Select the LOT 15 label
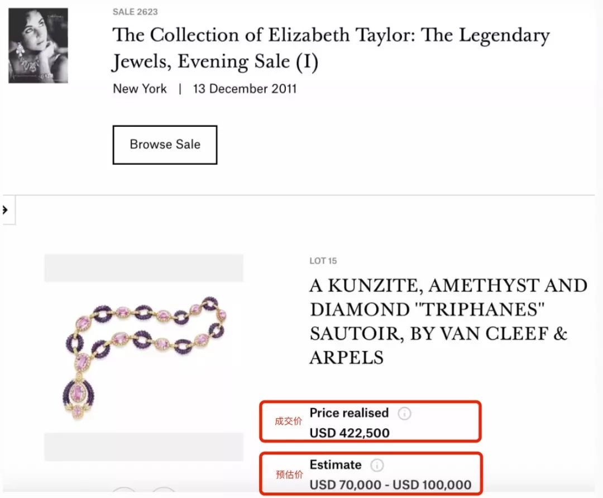This screenshot has width=603, height=498. (x=323, y=261)
